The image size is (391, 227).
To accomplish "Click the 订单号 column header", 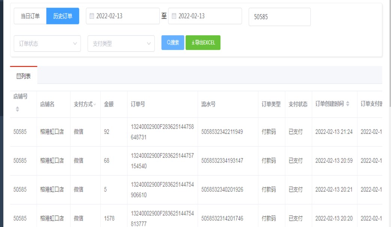I will [x=138, y=104].
